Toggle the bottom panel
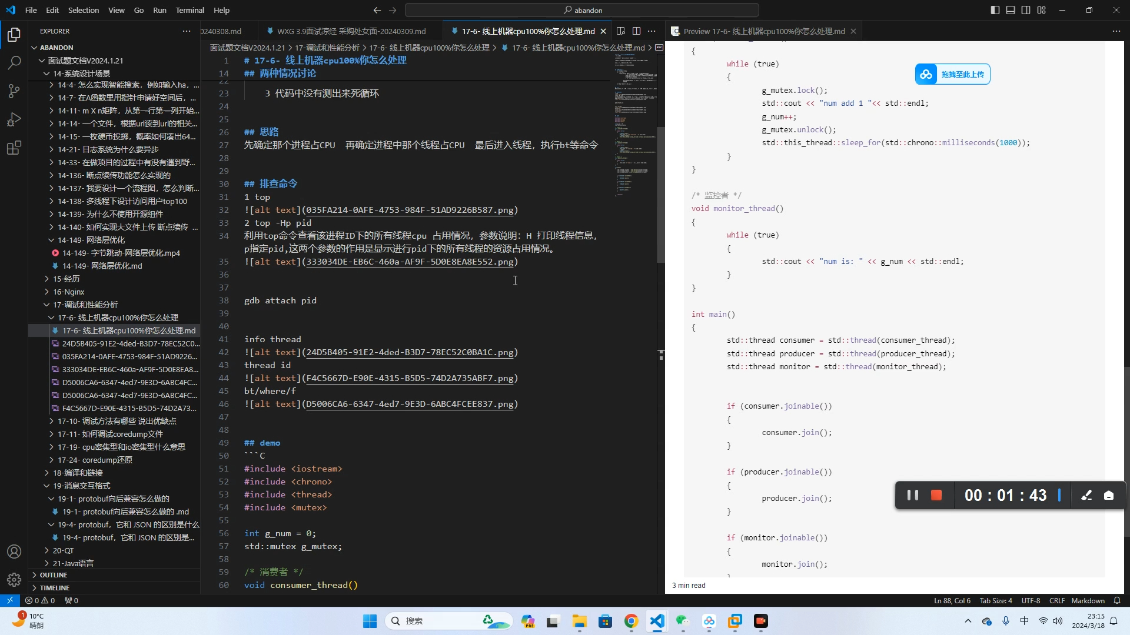Image resolution: width=1130 pixels, height=635 pixels. click(x=1011, y=10)
